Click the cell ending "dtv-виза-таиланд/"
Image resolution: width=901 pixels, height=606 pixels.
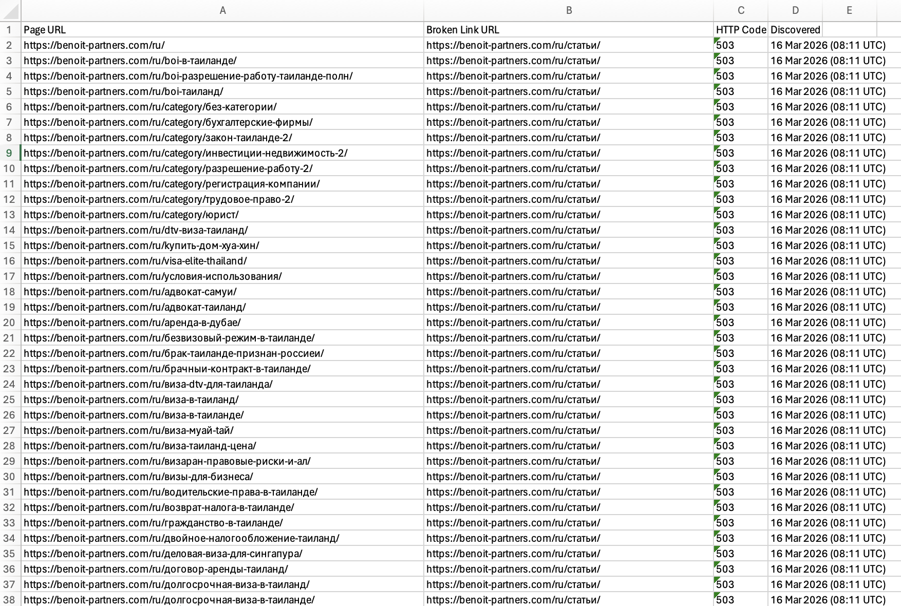coord(222,230)
